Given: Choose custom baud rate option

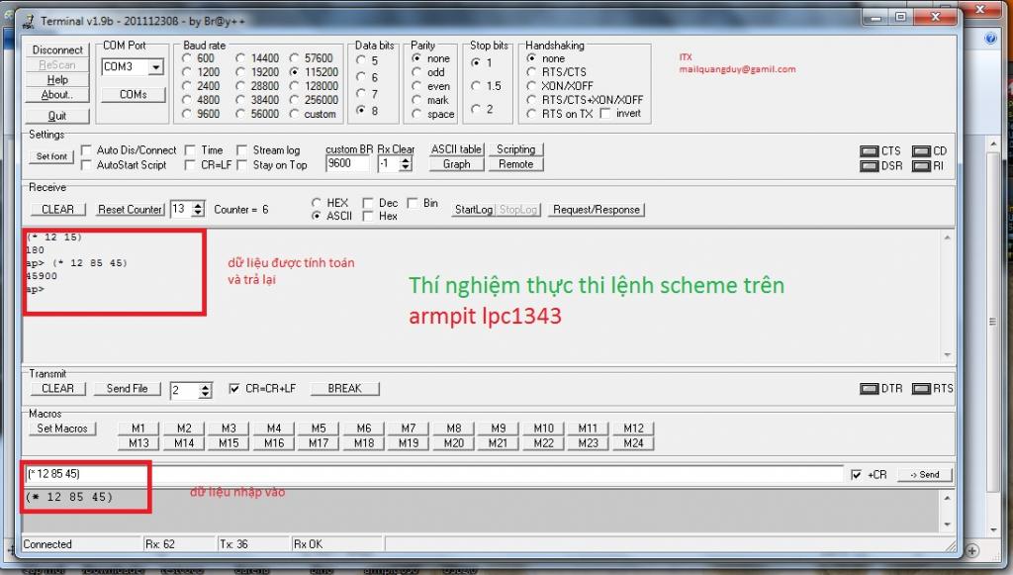Looking at the screenshot, I should [x=294, y=114].
